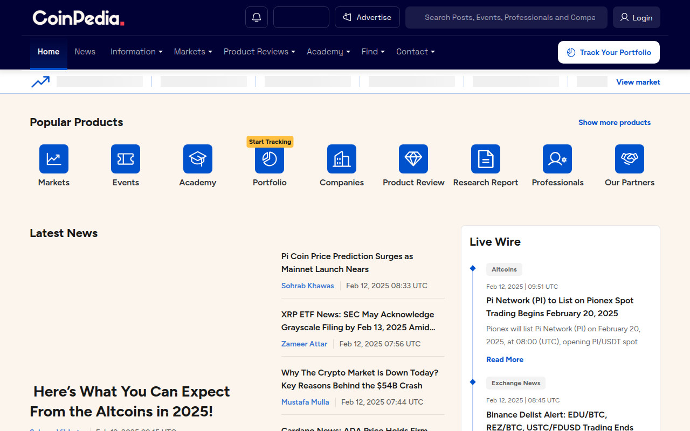Click the Live Wire heading
This screenshot has height=431, width=690.
(495, 242)
